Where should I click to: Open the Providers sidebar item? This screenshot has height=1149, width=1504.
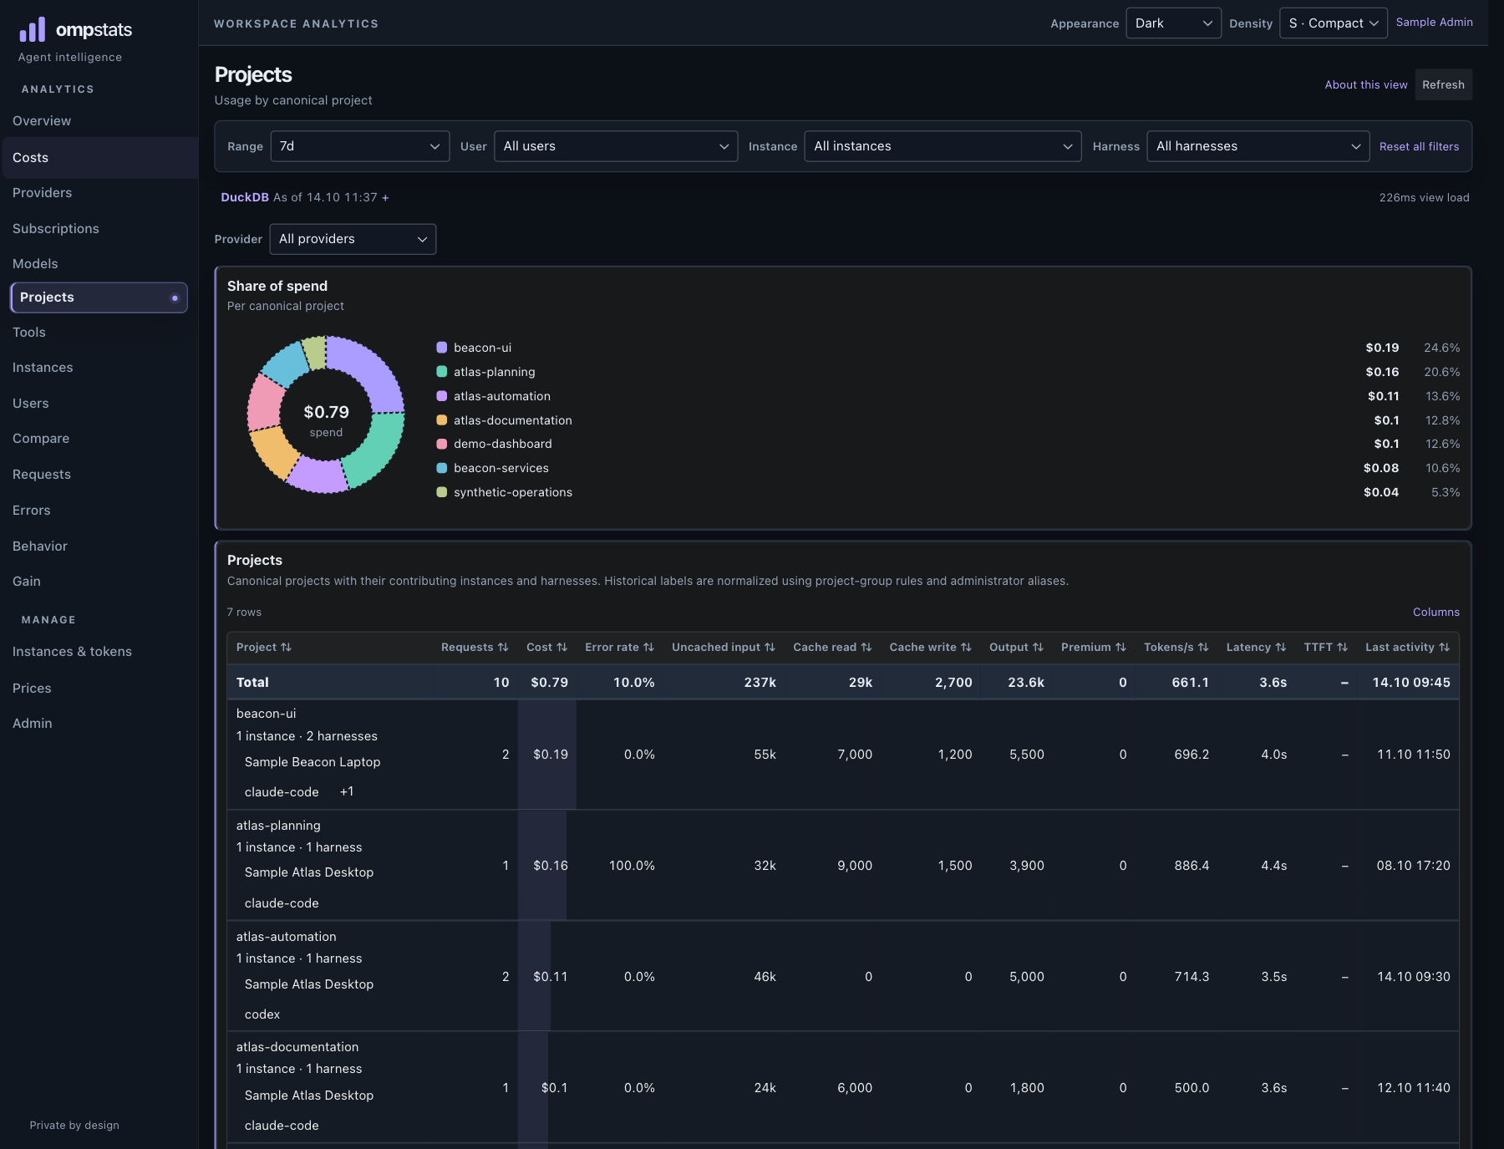[x=43, y=193]
